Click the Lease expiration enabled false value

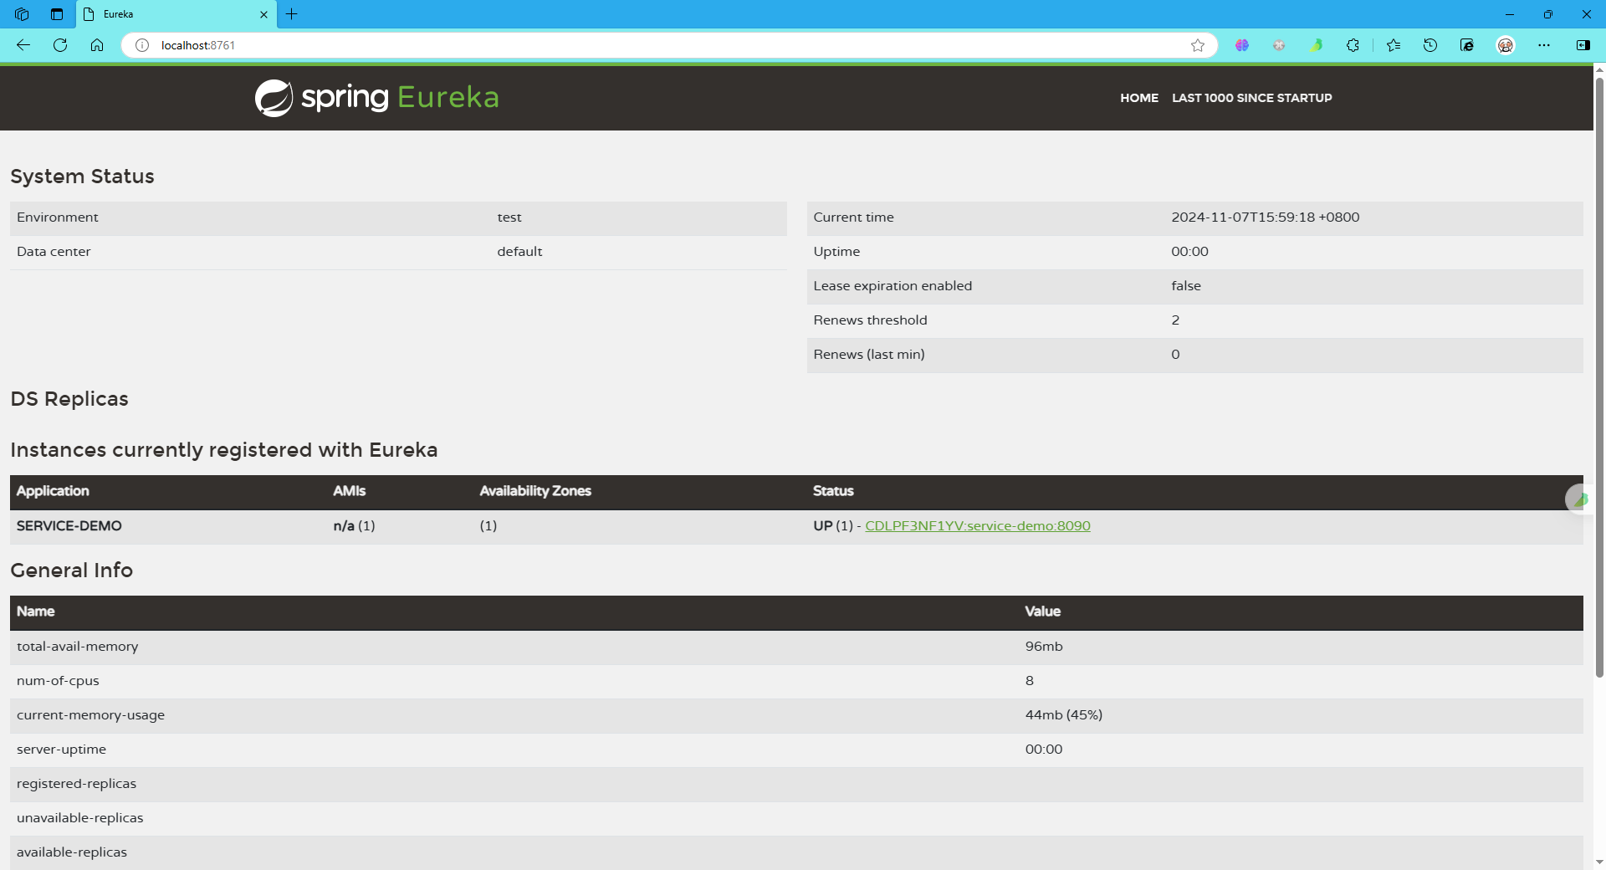tap(1186, 285)
